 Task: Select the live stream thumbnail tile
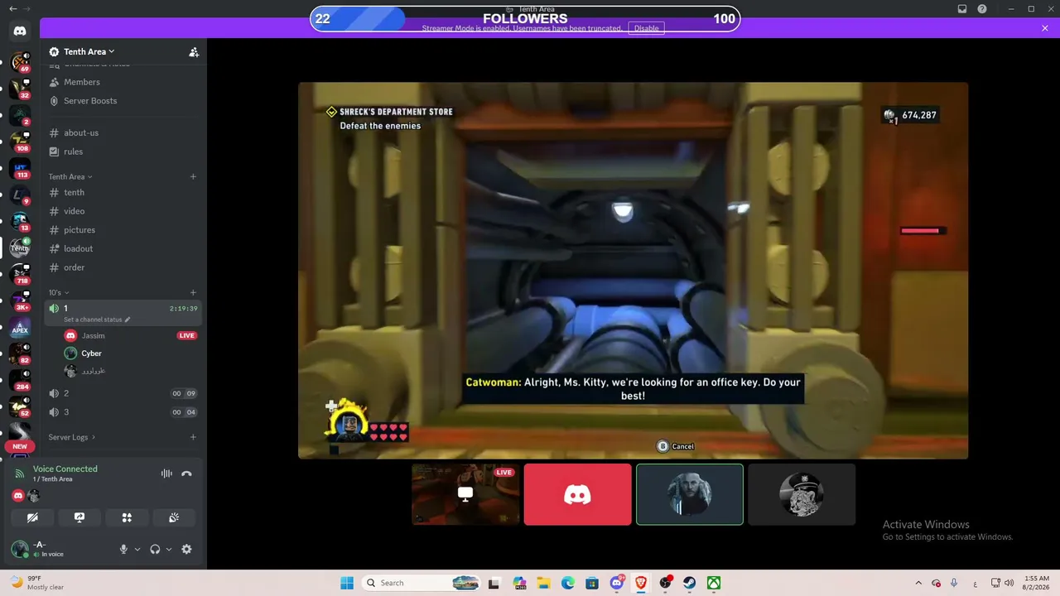(465, 494)
